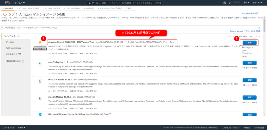The image size is (267, 130).
Task: Switch to step 1. AMI の選択 tab
Action: pyautogui.click(x=8, y=8)
